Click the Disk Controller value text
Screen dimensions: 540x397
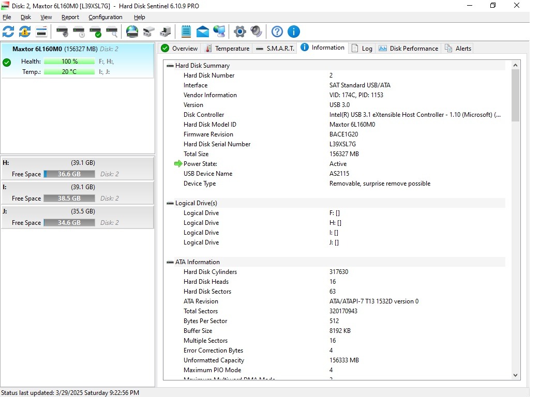pyautogui.click(x=415, y=115)
